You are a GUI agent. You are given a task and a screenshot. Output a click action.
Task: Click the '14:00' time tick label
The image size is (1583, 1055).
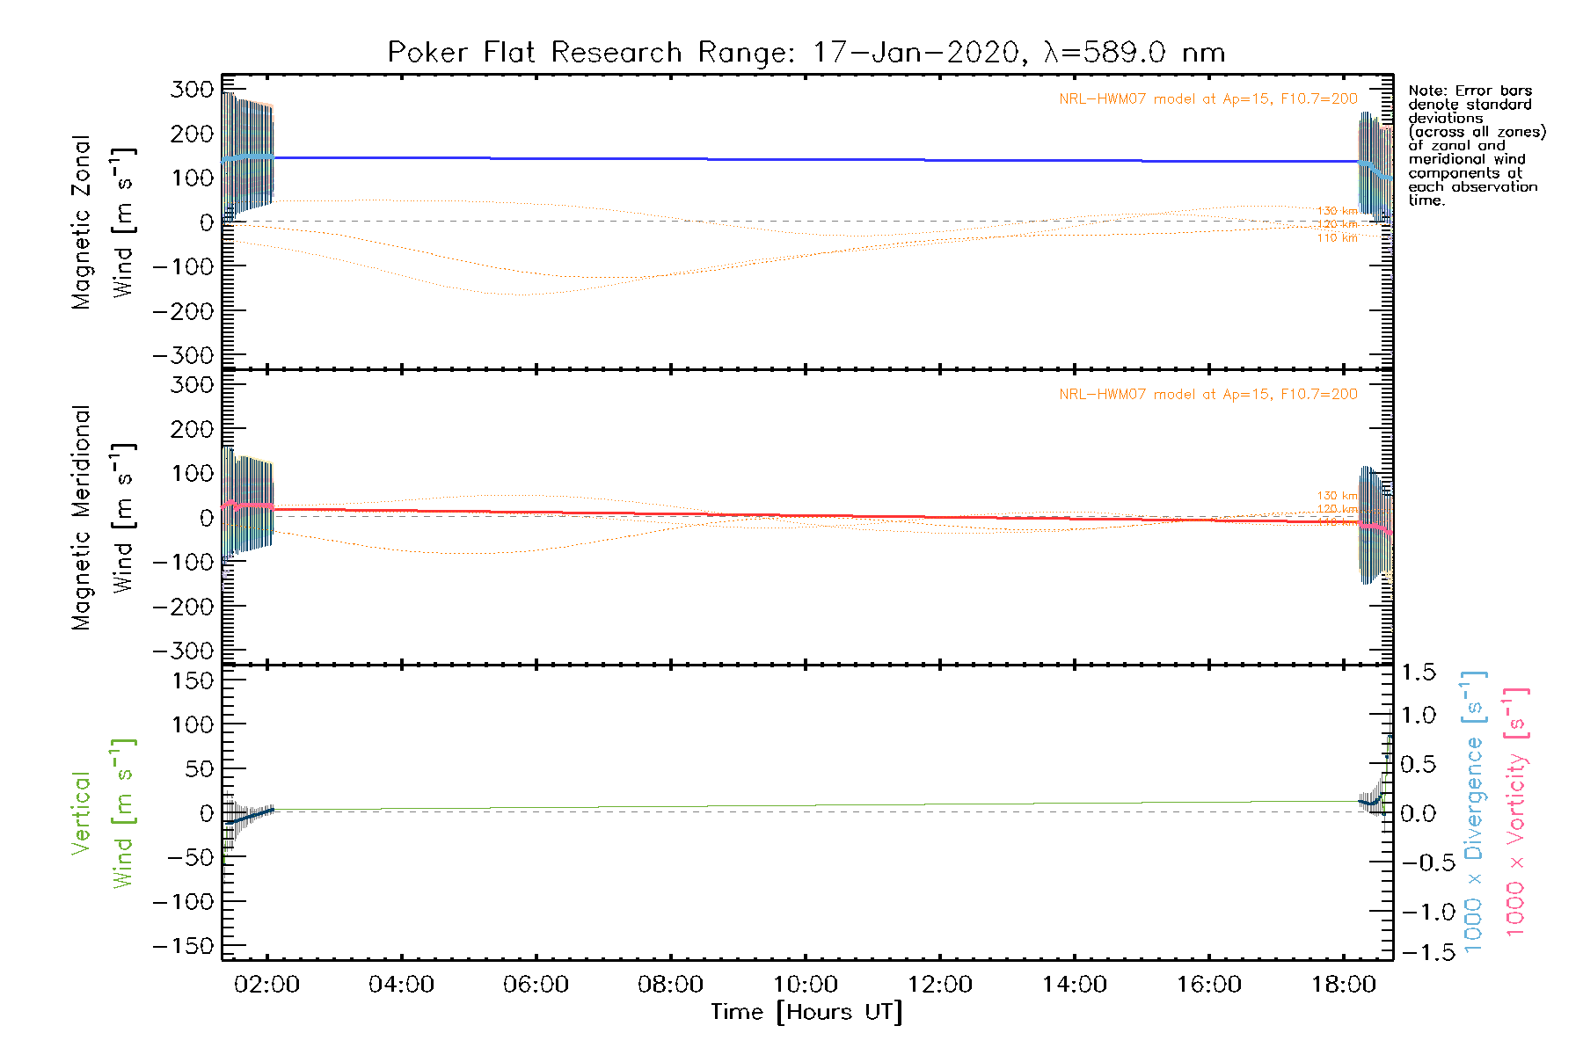click(x=1074, y=985)
